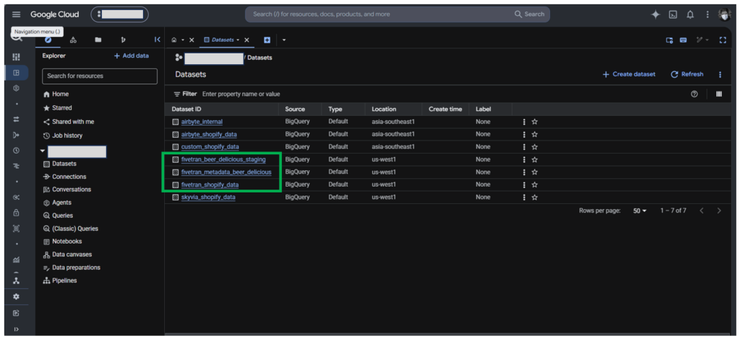This screenshot has width=740, height=341.
Task: Collapse the project node triangle in Explorer
Action: point(43,151)
